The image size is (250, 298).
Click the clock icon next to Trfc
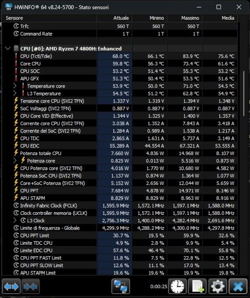16,26
